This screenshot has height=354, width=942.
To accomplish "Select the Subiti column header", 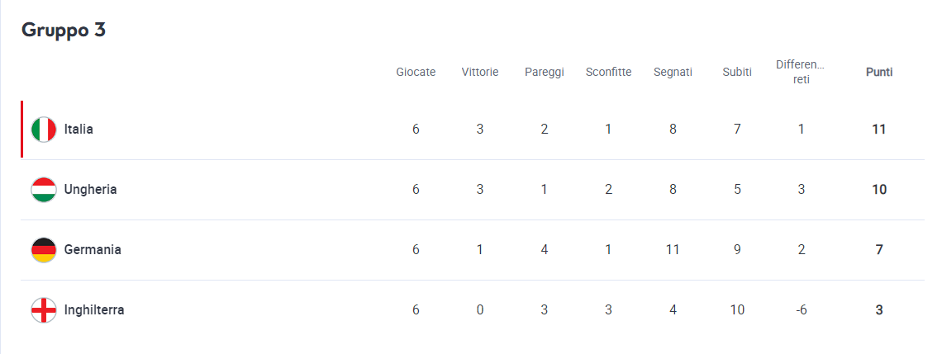I will tap(737, 72).
